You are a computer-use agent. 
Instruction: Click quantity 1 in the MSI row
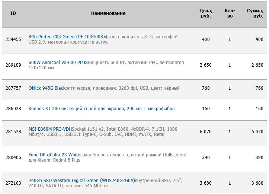point(230,132)
